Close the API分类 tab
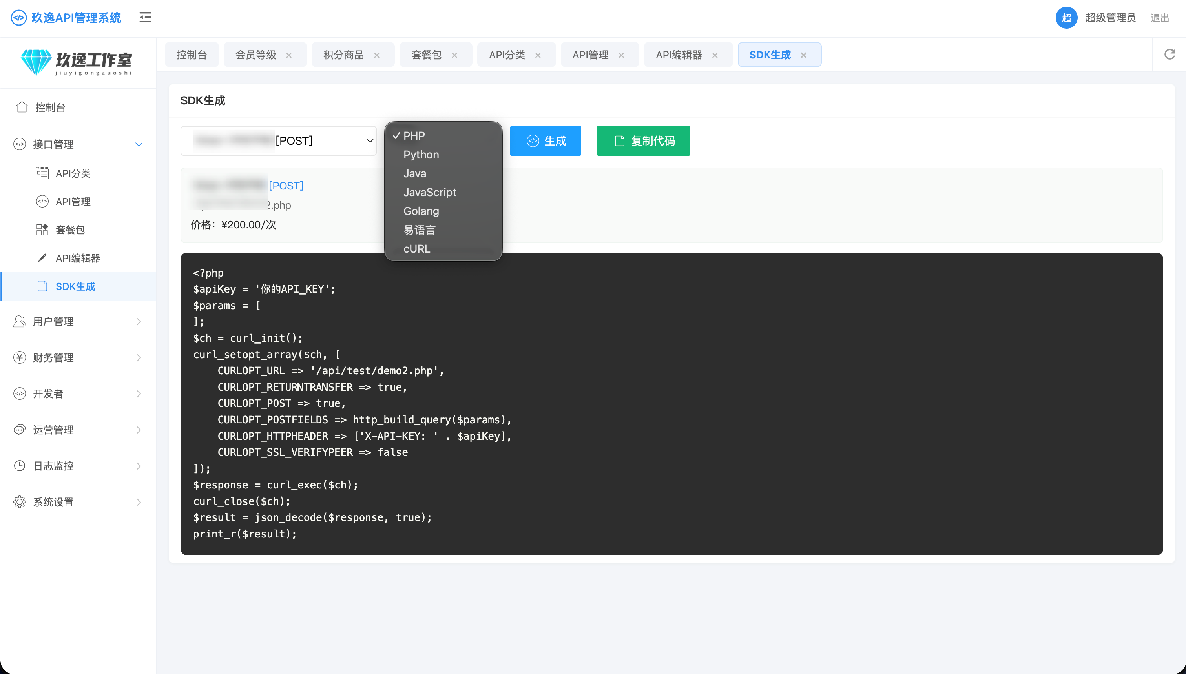Screen dimensions: 1186x674 click(538, 55)
